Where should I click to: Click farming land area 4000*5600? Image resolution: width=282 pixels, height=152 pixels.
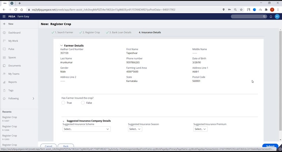[132, 72]
